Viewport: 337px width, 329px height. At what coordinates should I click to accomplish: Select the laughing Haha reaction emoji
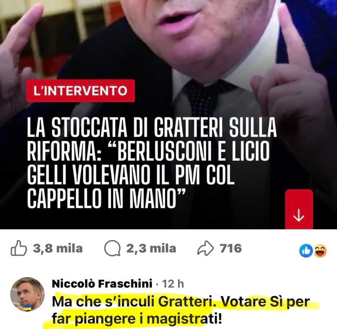pos(320,251)
